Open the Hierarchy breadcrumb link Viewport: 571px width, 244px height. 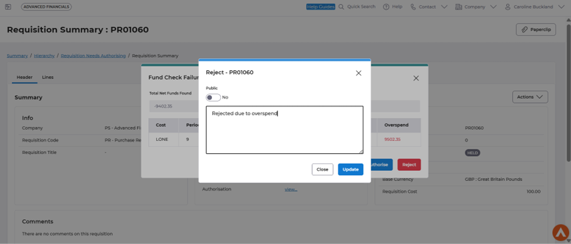44,56
